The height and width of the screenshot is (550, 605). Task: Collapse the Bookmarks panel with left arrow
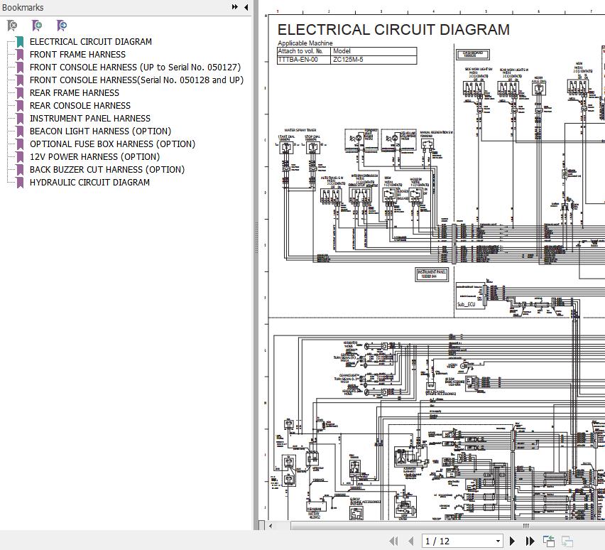246,7
